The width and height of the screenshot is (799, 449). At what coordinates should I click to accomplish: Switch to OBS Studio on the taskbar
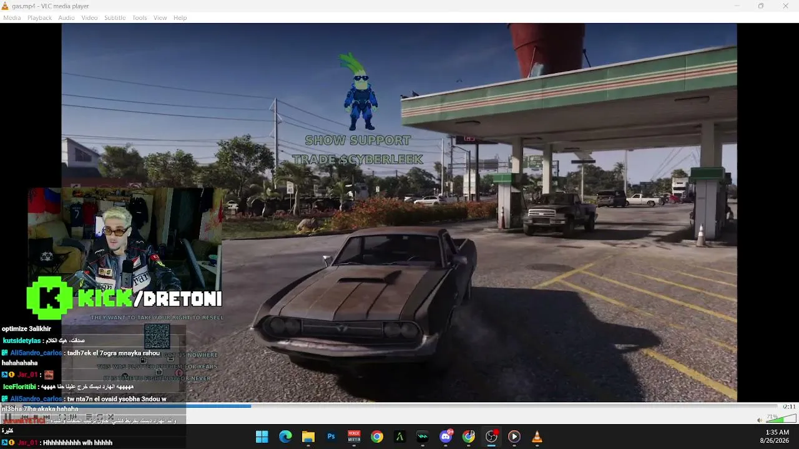click(491, 437)
